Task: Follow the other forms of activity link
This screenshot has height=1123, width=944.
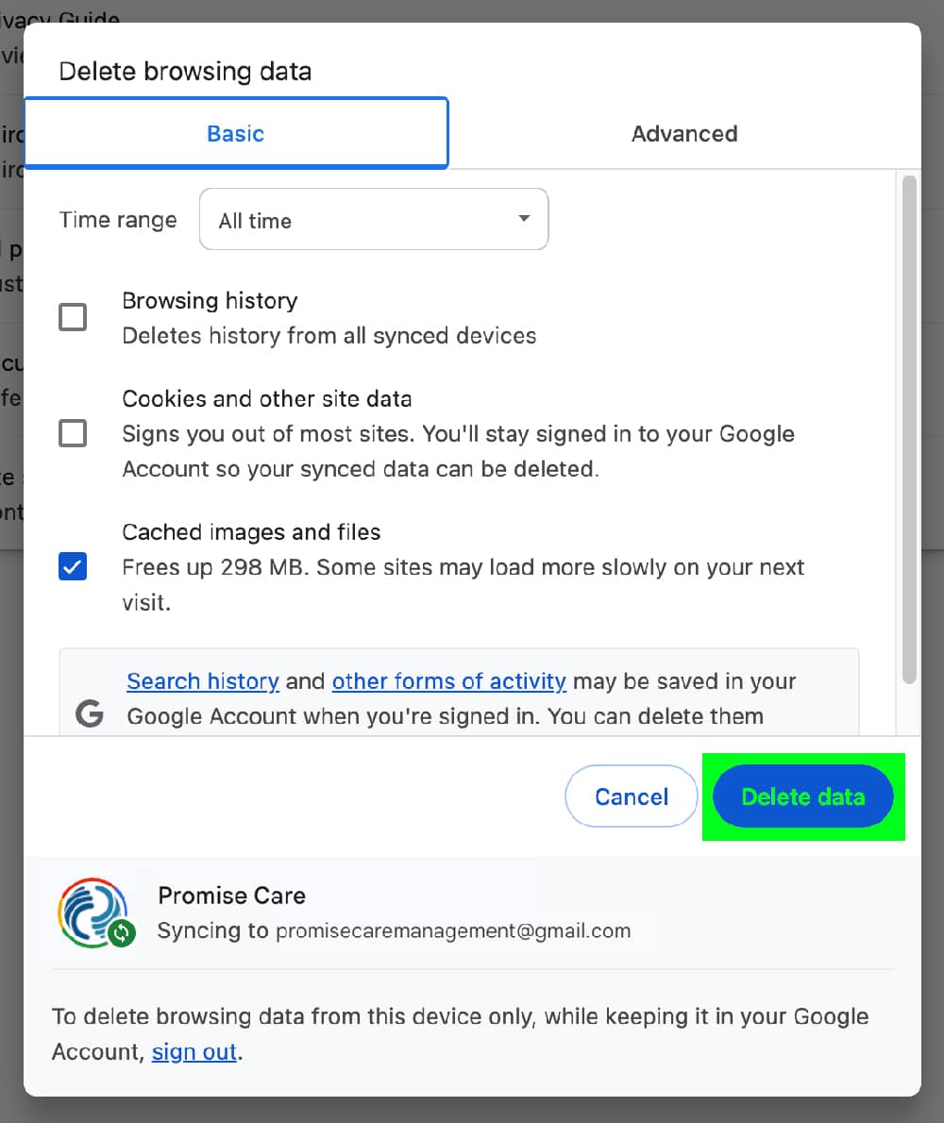Action: coord(448,681)
